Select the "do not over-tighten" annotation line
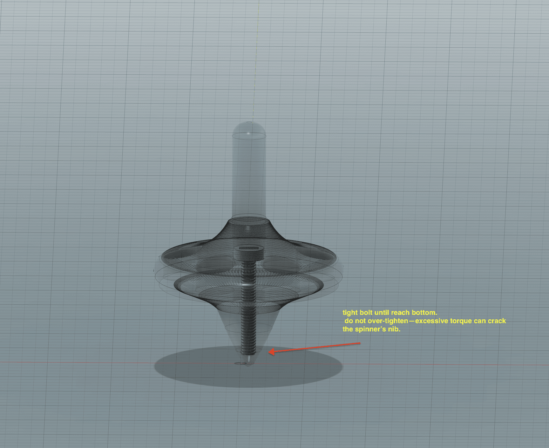Viewport: 549px width, 448px height. [x=425, y=321]
